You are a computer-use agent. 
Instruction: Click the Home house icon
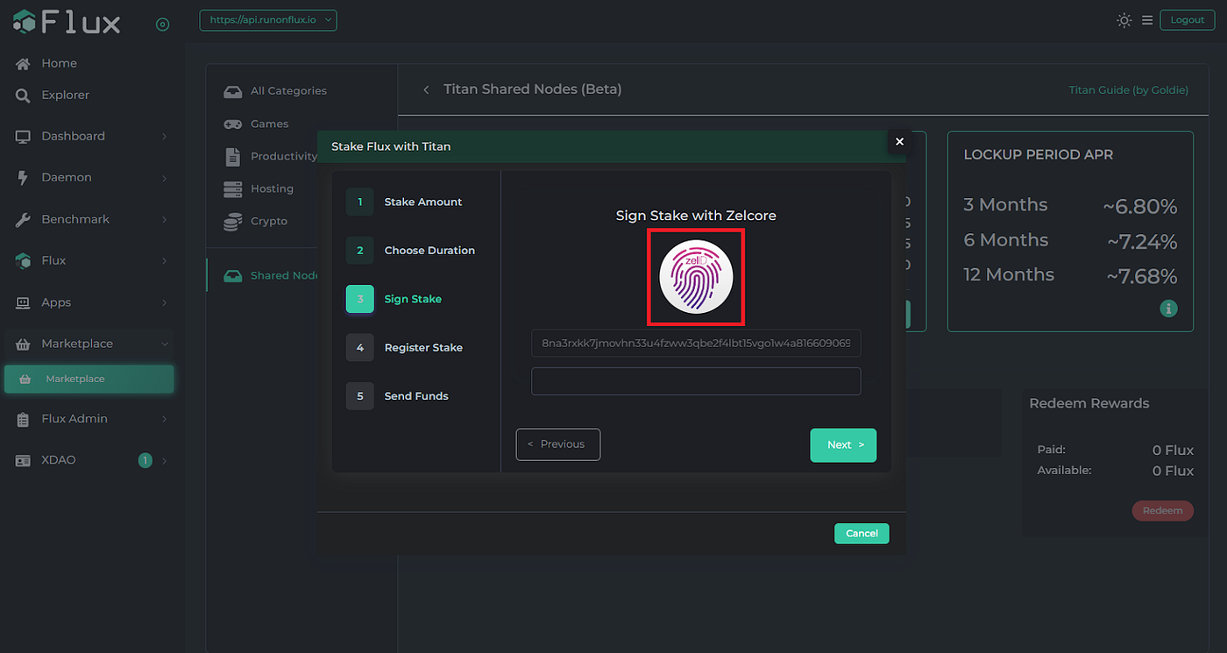[23, 63]
